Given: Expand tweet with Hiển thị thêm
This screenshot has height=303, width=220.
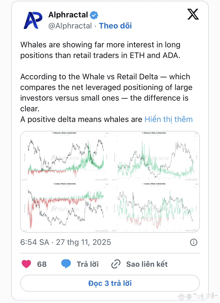Looking at the screenshot, I should [x=168, y=119].
